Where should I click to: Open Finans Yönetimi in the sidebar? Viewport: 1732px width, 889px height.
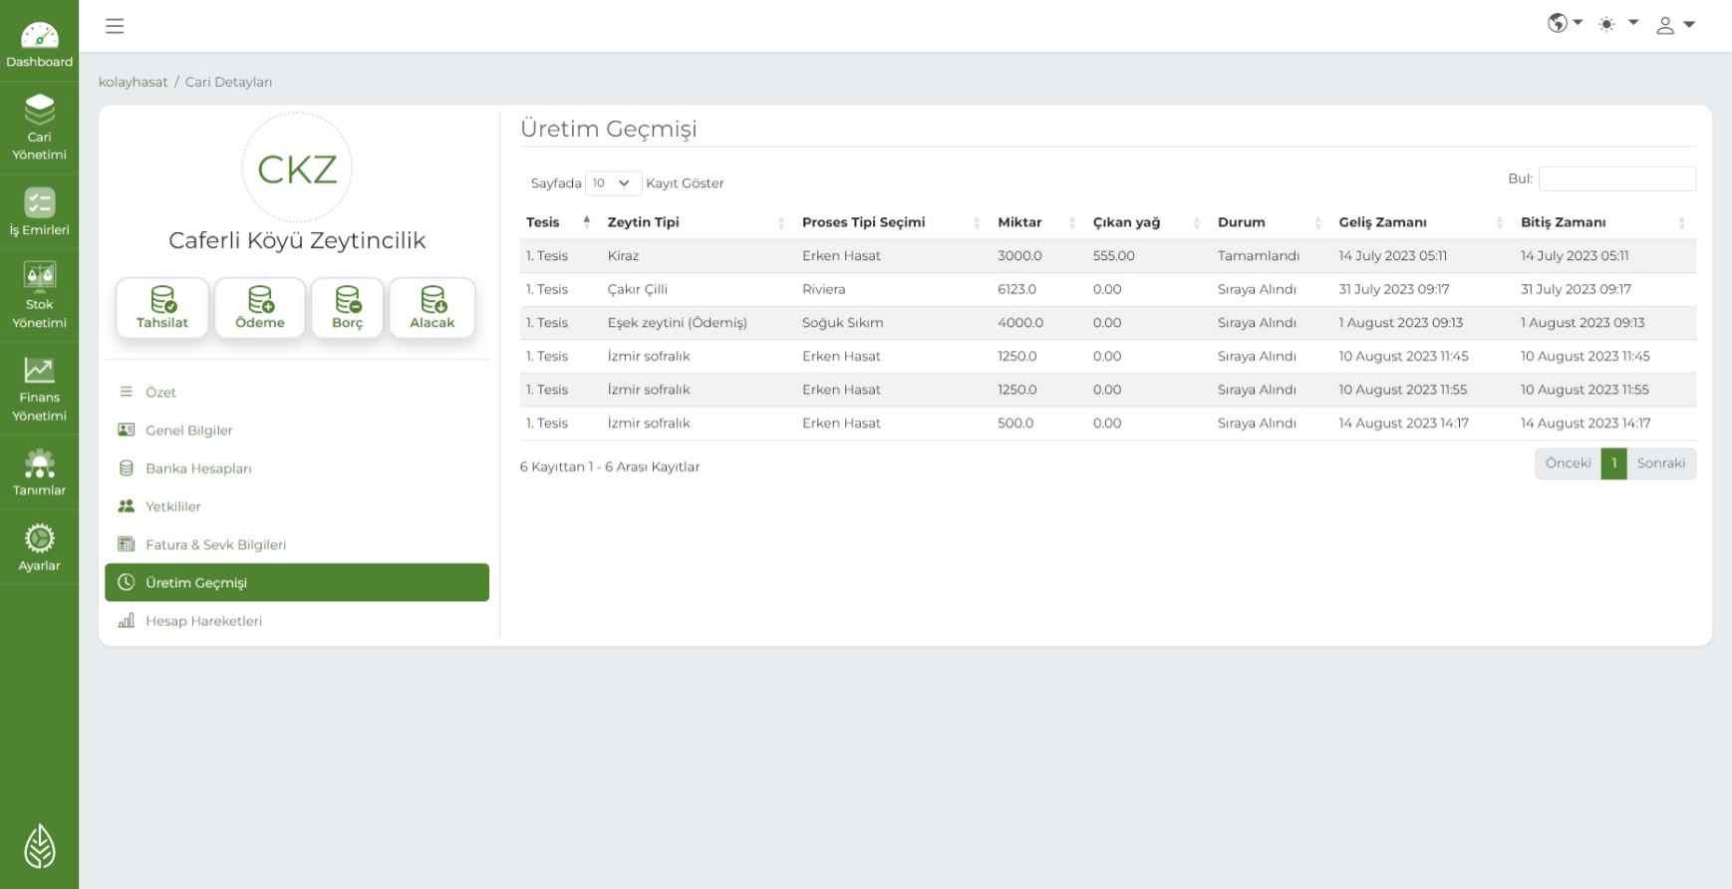click(39, 389)
